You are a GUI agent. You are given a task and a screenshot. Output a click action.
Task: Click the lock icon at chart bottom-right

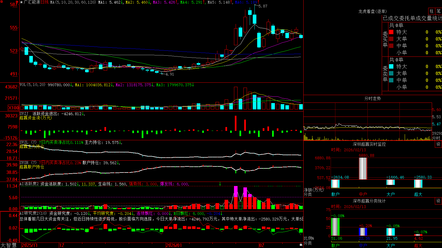[301, 245]
